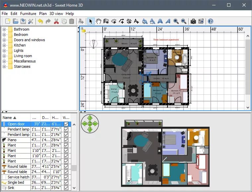Toggle visibility checkbox for Single bed
The width and height of the screenshot is (252, 192).
[66, 182]
